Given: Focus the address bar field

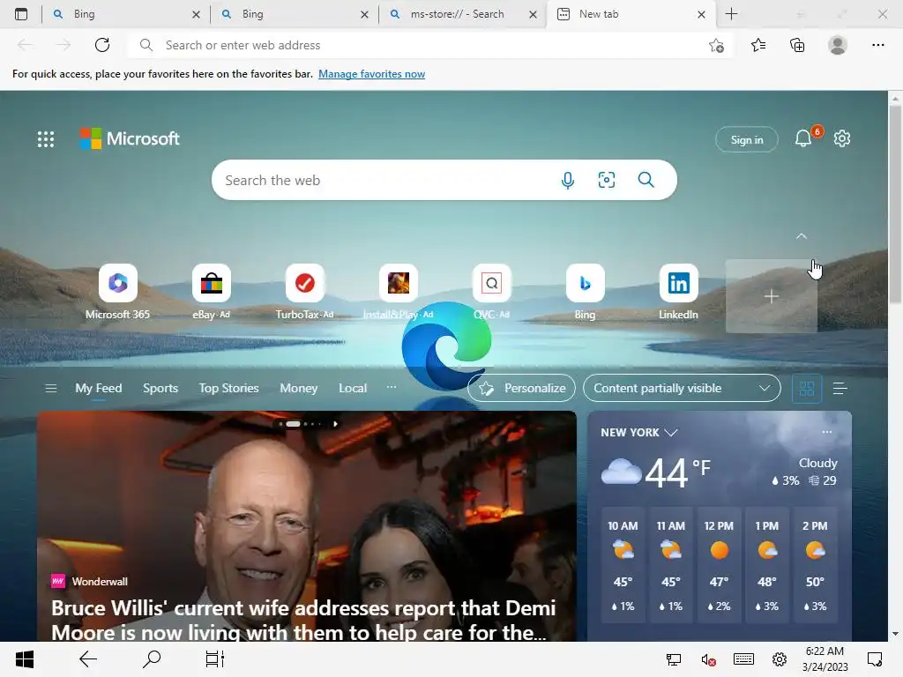Looking at the screenshot, I should click(429, 45).
